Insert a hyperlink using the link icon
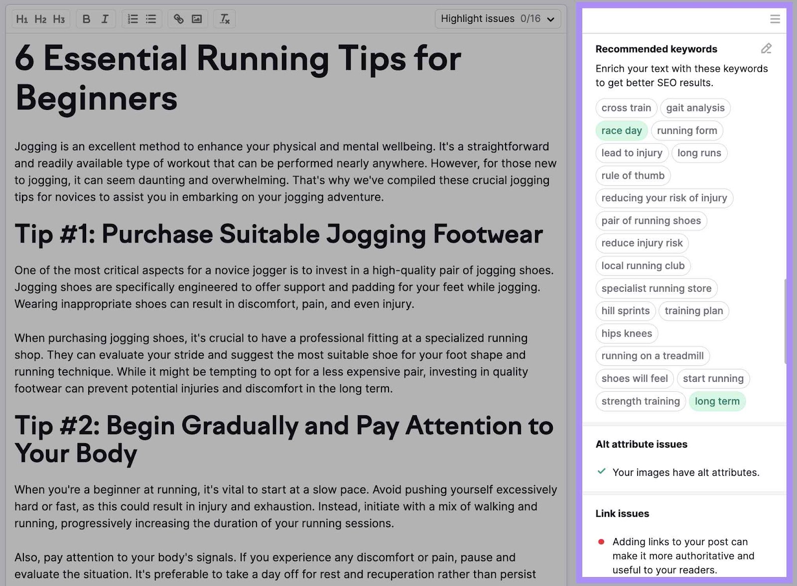The height and width of the screenshot is (586, 797). coord(178,18)
